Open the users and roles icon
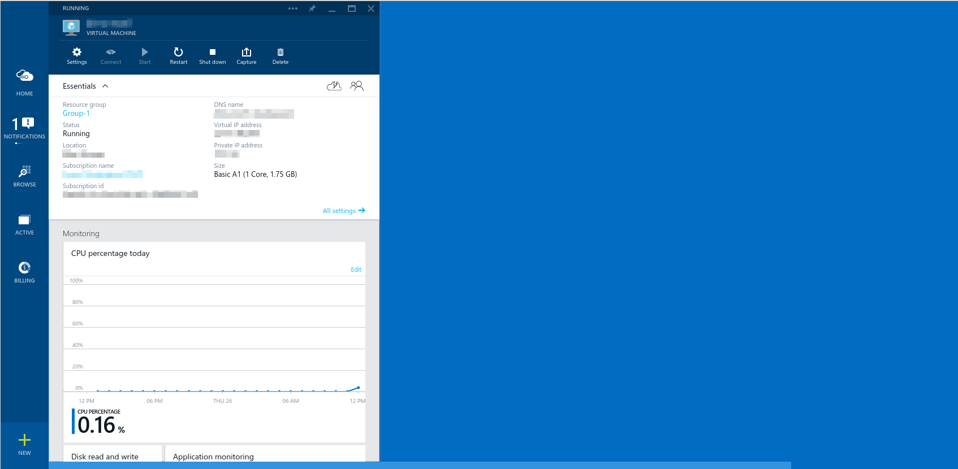 356,86
